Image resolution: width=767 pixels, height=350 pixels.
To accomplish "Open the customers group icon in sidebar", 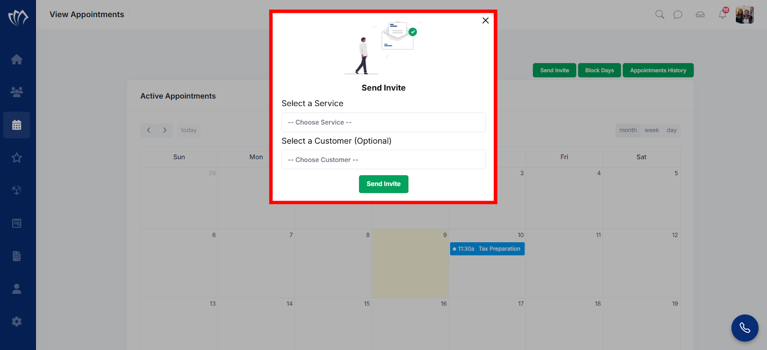I will pyautogui.click(x=17, y=92).
